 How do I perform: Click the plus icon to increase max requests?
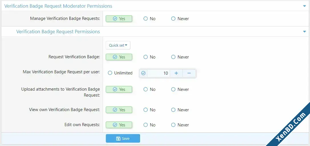[176, 73]
